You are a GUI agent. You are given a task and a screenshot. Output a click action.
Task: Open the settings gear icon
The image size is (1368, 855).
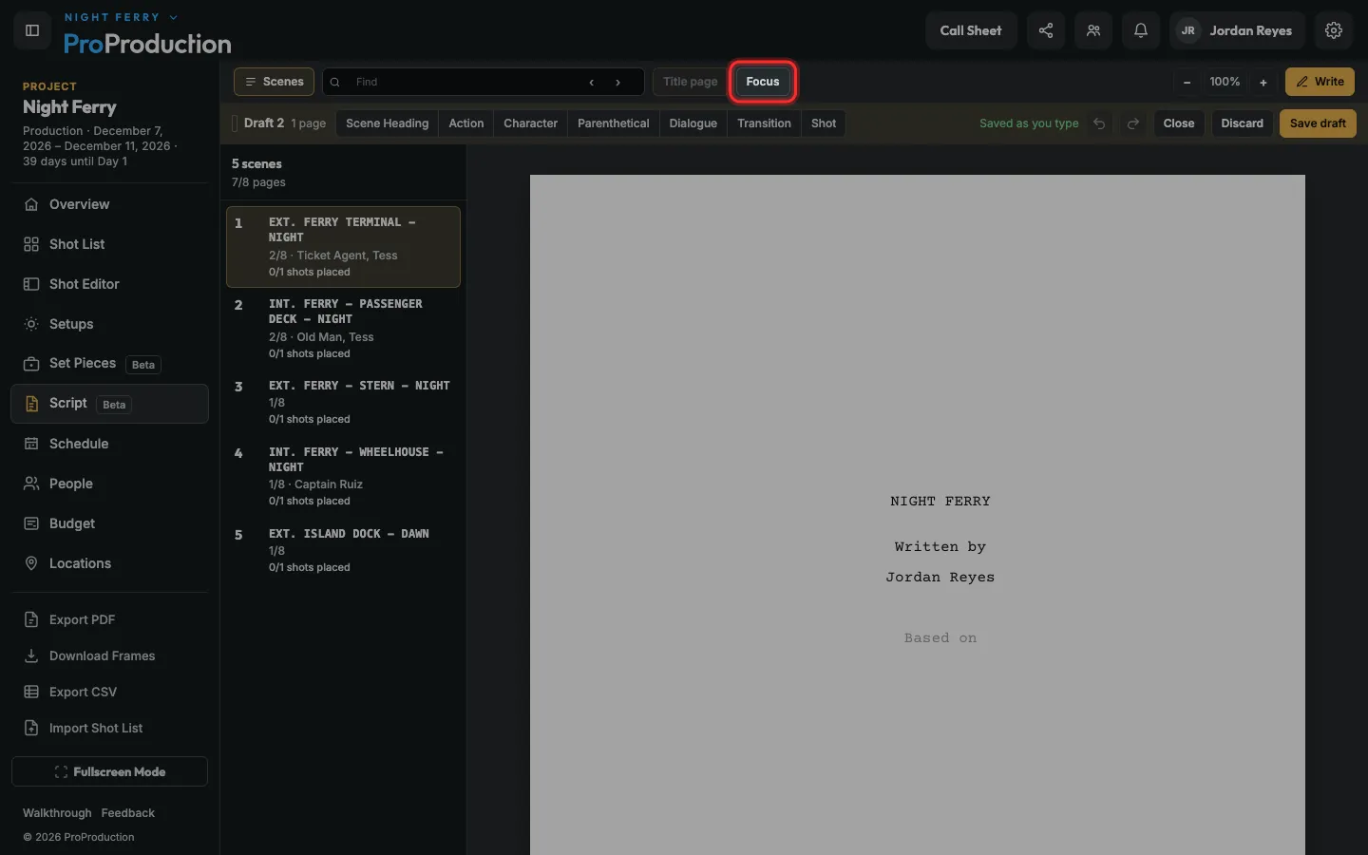coord(1334,30)
